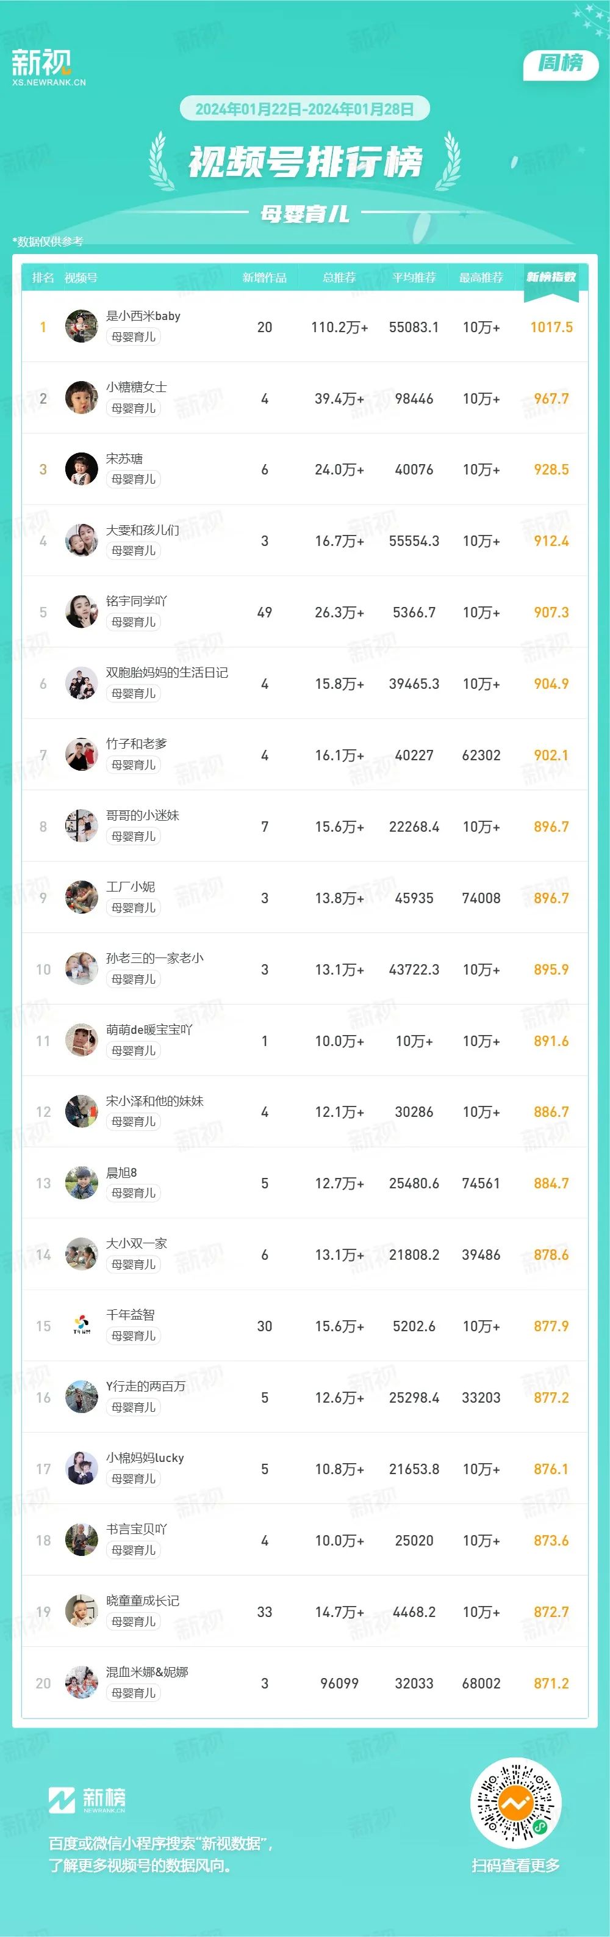Select 宋苏瑭 avatar image
610x1937 pixels.
(x=81, y=469)
